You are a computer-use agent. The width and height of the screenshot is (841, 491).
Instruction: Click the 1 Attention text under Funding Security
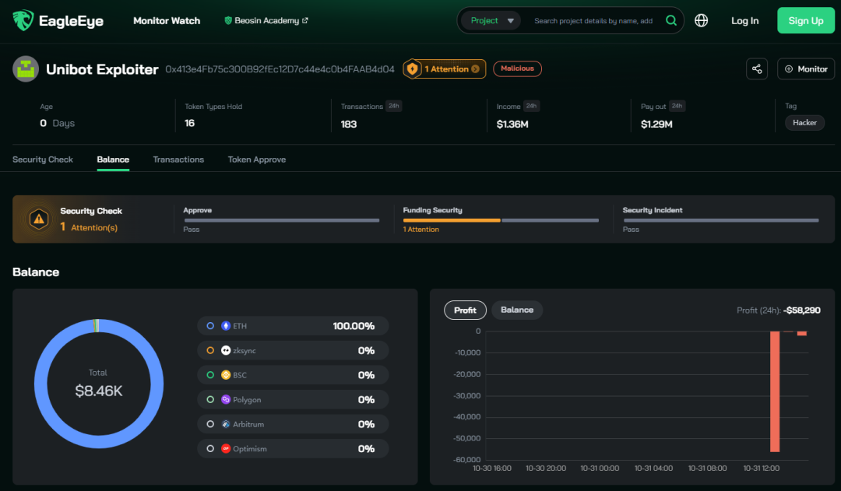click(x=421, y=230)
